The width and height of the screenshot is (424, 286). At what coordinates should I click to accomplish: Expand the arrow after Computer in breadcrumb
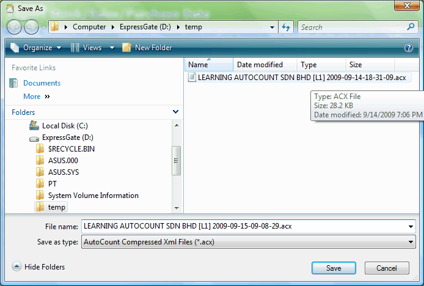(x=113, y=27)
